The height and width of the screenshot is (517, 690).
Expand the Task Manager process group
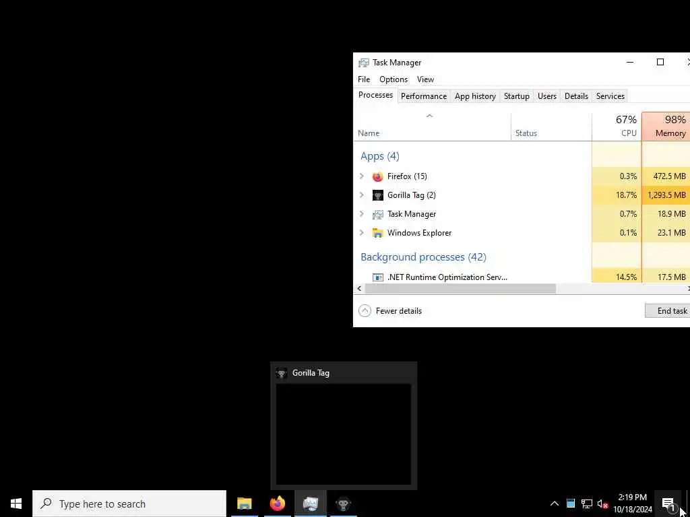point(362,214)
